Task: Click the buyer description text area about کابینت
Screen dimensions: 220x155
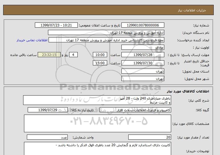Action: [97, 148]
